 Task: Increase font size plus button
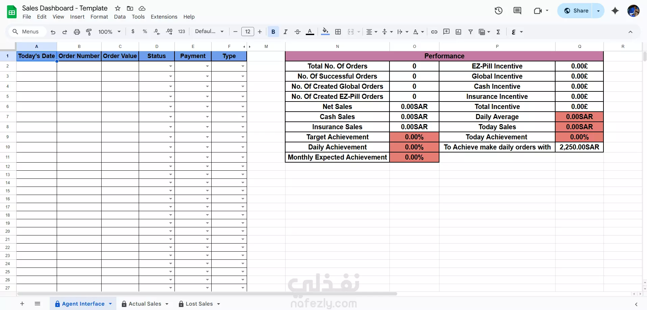click(x=260, y=32)
